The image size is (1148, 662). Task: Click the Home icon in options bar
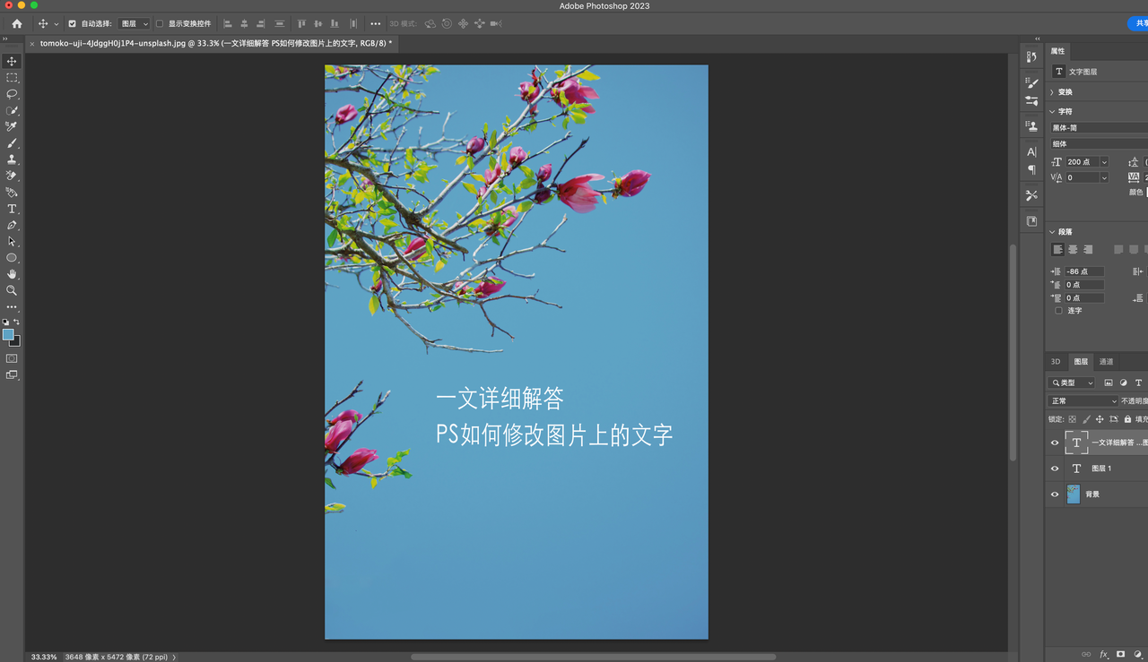coord(16,23)
